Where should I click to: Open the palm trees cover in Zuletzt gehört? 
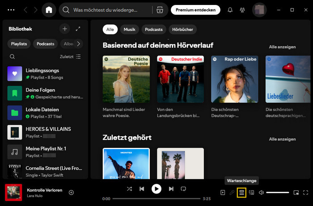(x=181, y=163)
